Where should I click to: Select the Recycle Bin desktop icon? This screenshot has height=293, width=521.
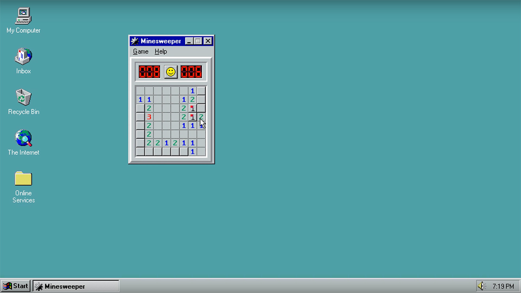pyautogui.click(x=23, y=102)
